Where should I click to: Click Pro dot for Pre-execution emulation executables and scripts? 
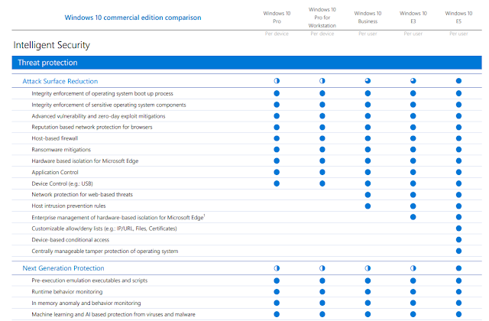(x=277, y=280)
